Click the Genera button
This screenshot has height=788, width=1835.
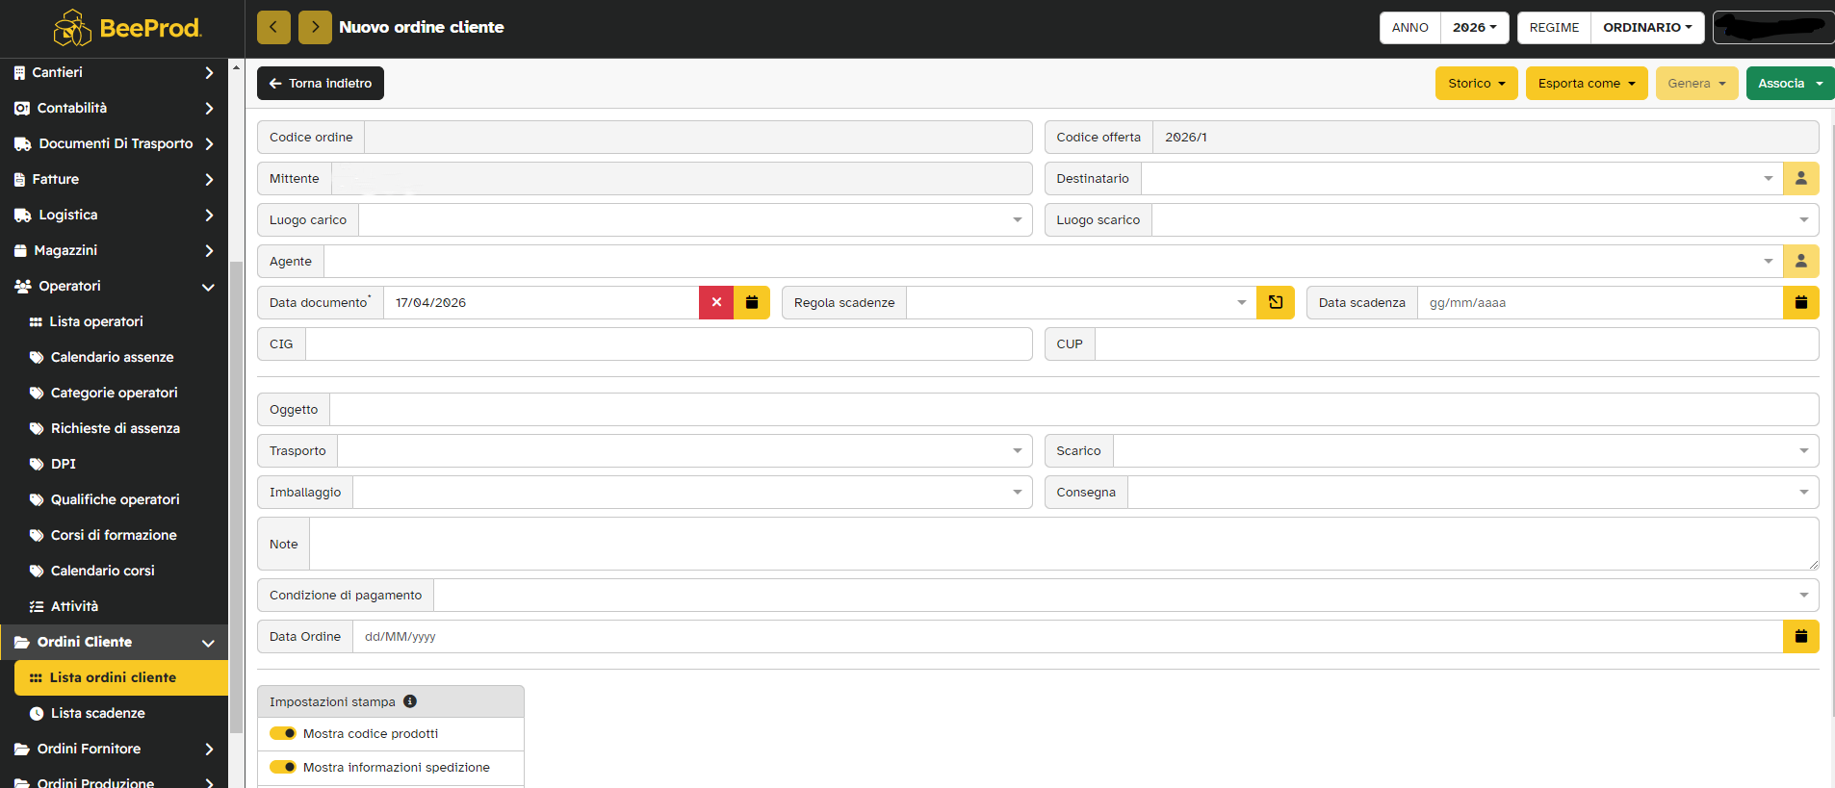click(1696, 83)
